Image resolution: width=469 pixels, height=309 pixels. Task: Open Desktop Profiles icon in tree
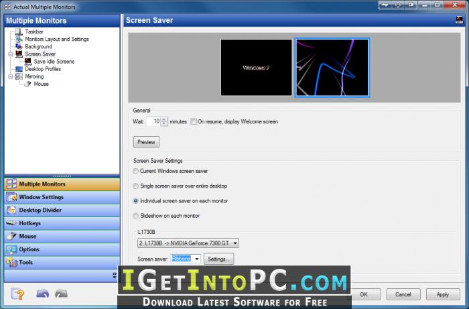19,69
